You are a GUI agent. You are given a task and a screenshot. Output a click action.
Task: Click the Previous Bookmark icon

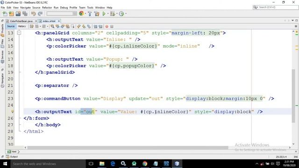click(x=79, y=27)
